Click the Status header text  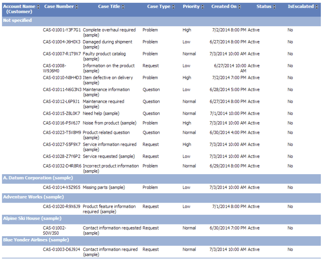click(x=264, y=6)
